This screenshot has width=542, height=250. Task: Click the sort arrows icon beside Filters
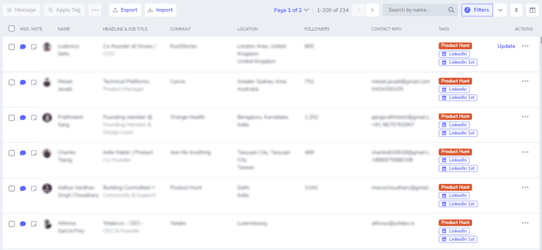point(516,10)
